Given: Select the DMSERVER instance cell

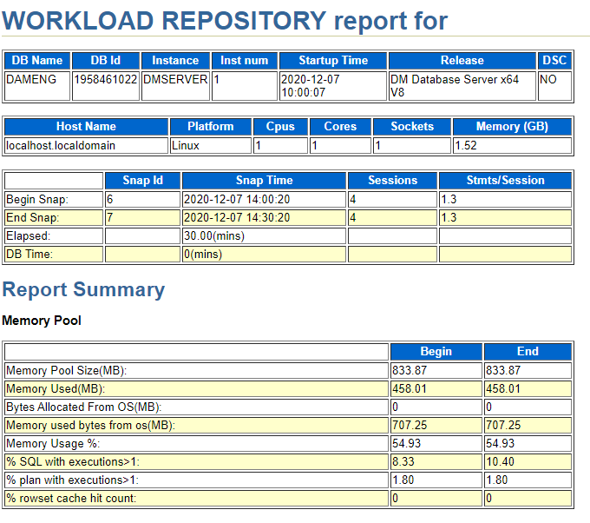Looking at the screenshot, I should [x=175, y=79].
